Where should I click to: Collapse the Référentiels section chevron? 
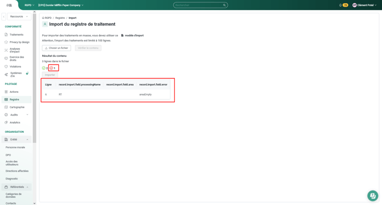click(27, 187)
